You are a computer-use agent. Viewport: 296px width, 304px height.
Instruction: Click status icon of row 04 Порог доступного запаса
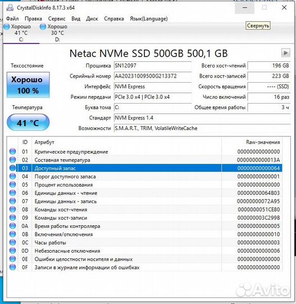[12, 176]
